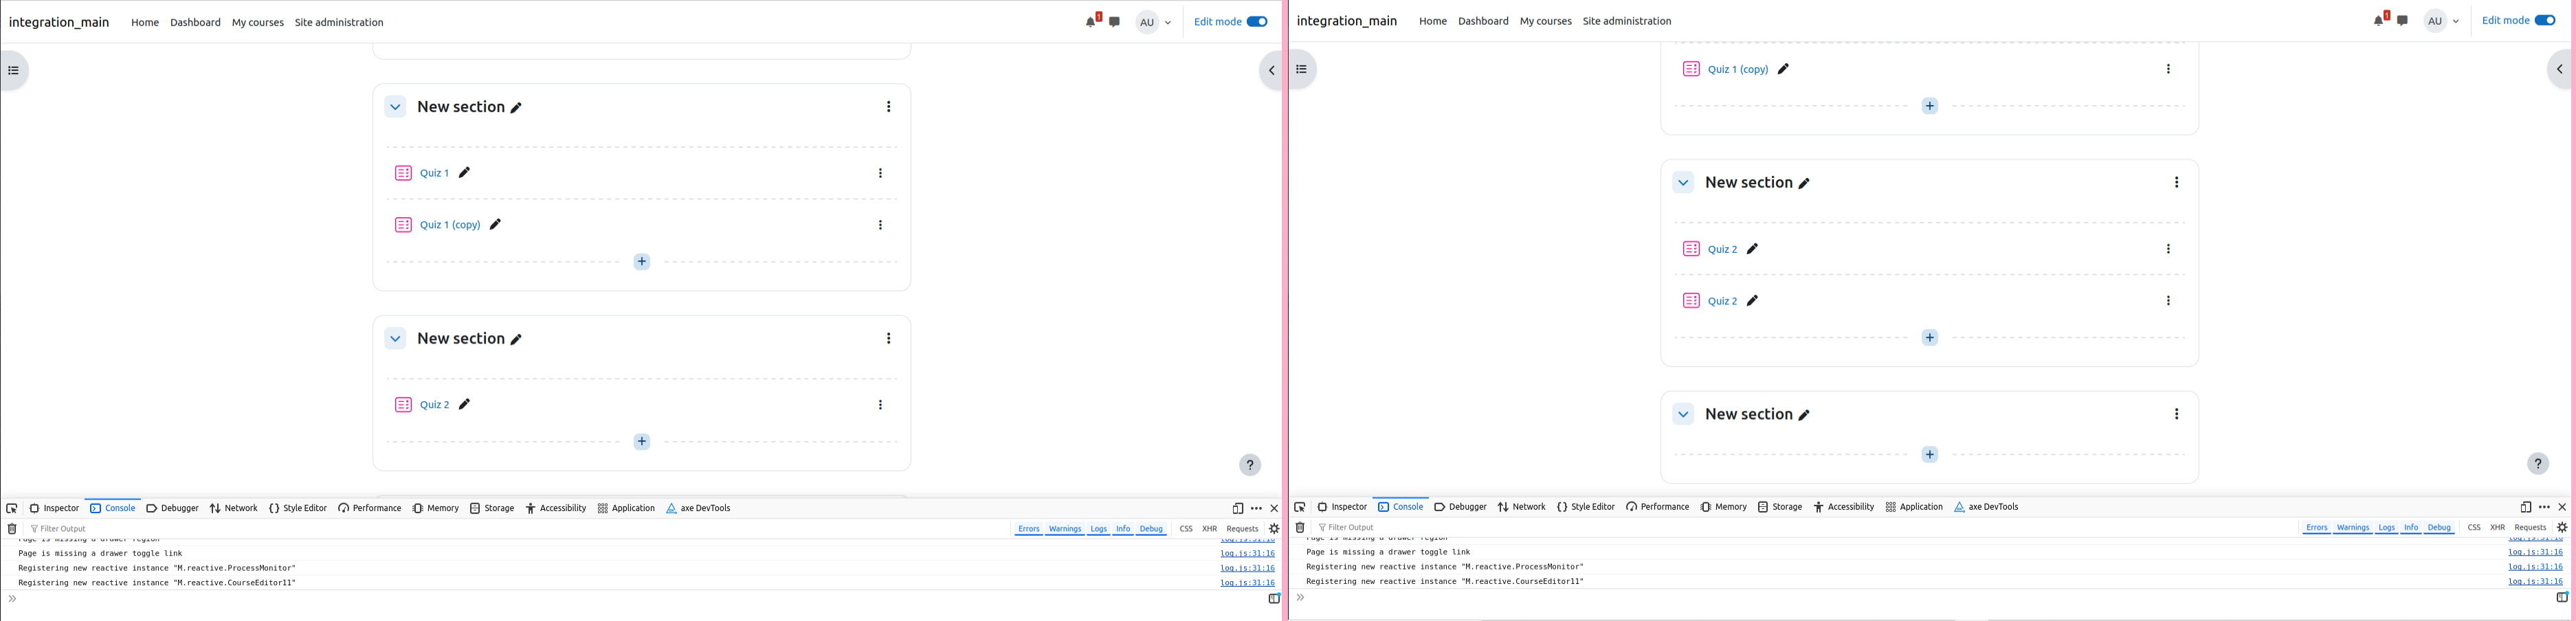2576x621 pixels.
Task: Open messaging drawer icon in left window
Action: point(1115,22)
